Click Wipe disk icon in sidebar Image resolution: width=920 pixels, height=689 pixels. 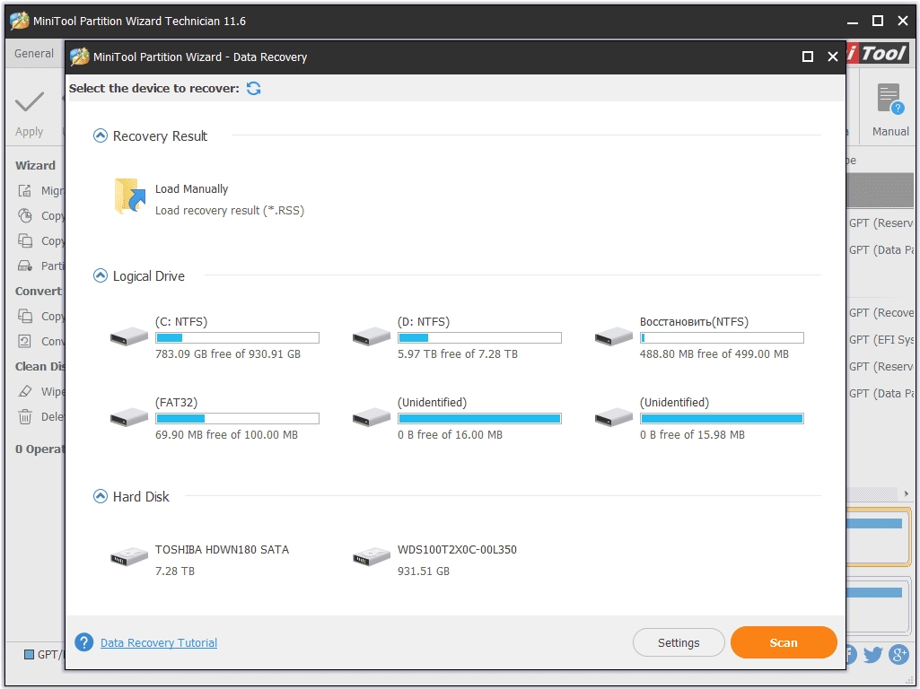click(24, 391)
